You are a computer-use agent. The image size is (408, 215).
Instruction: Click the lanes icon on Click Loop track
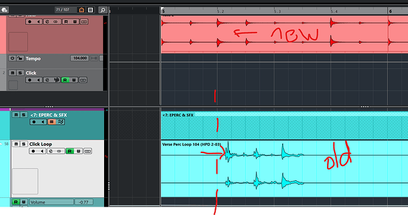pyautogui.click(x=88, y=151)
